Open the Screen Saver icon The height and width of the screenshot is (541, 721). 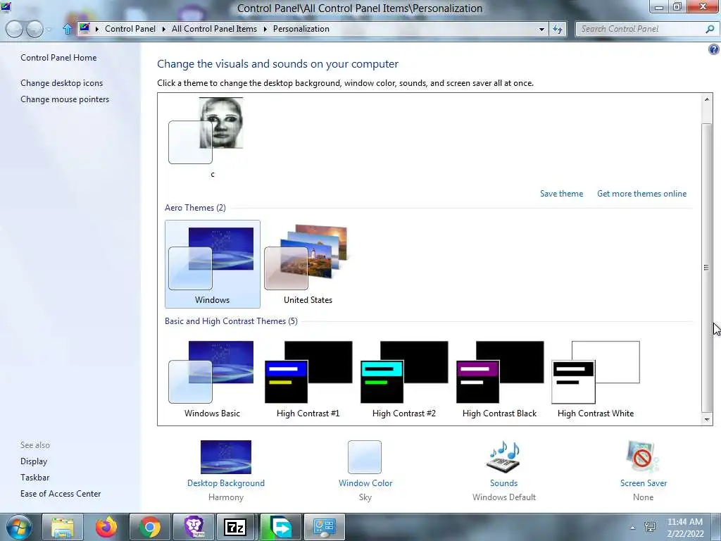coord(642,457)
